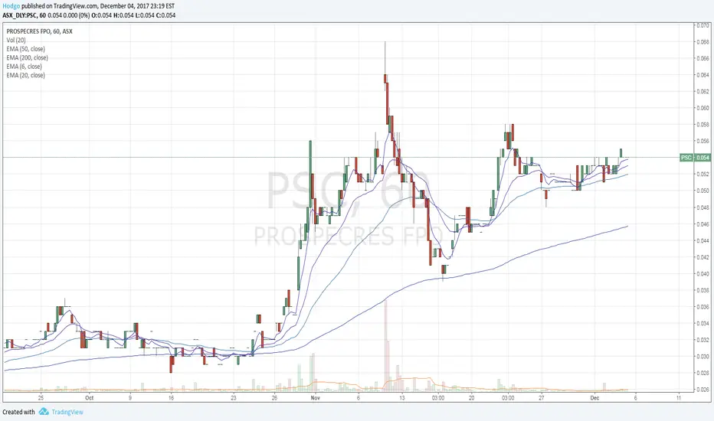Click the 'ASX_DLY:PSC, 60' symbol header text
The height and width of the screenshot is (421, 714).
pyautogui.click(x=25, y=15)
